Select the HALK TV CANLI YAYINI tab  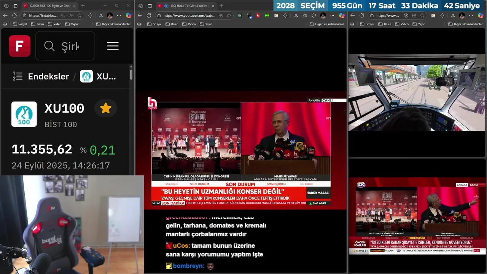pyautogui.click(x=186, y=6)
